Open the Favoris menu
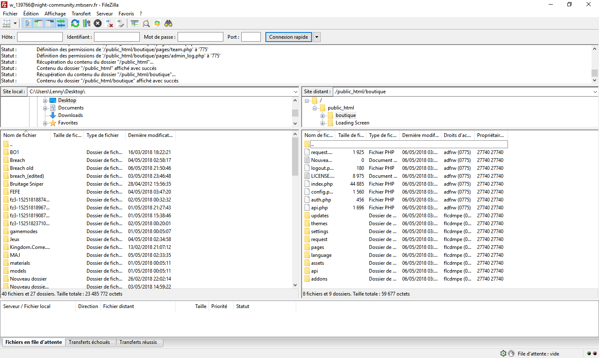 tap(126, 13)
